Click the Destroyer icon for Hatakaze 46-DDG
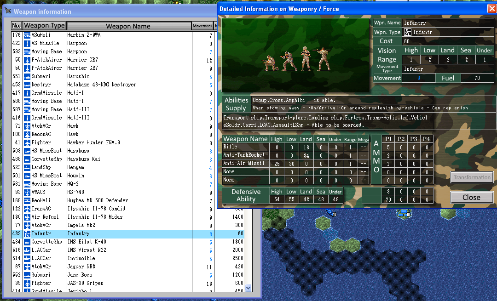The image size is (497, 301). (27, 85)
